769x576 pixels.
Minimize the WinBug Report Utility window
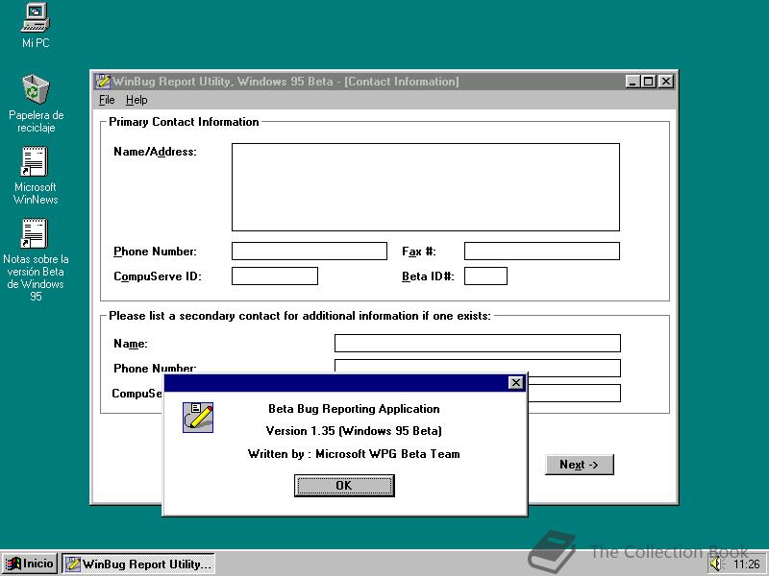pos(633,82)
